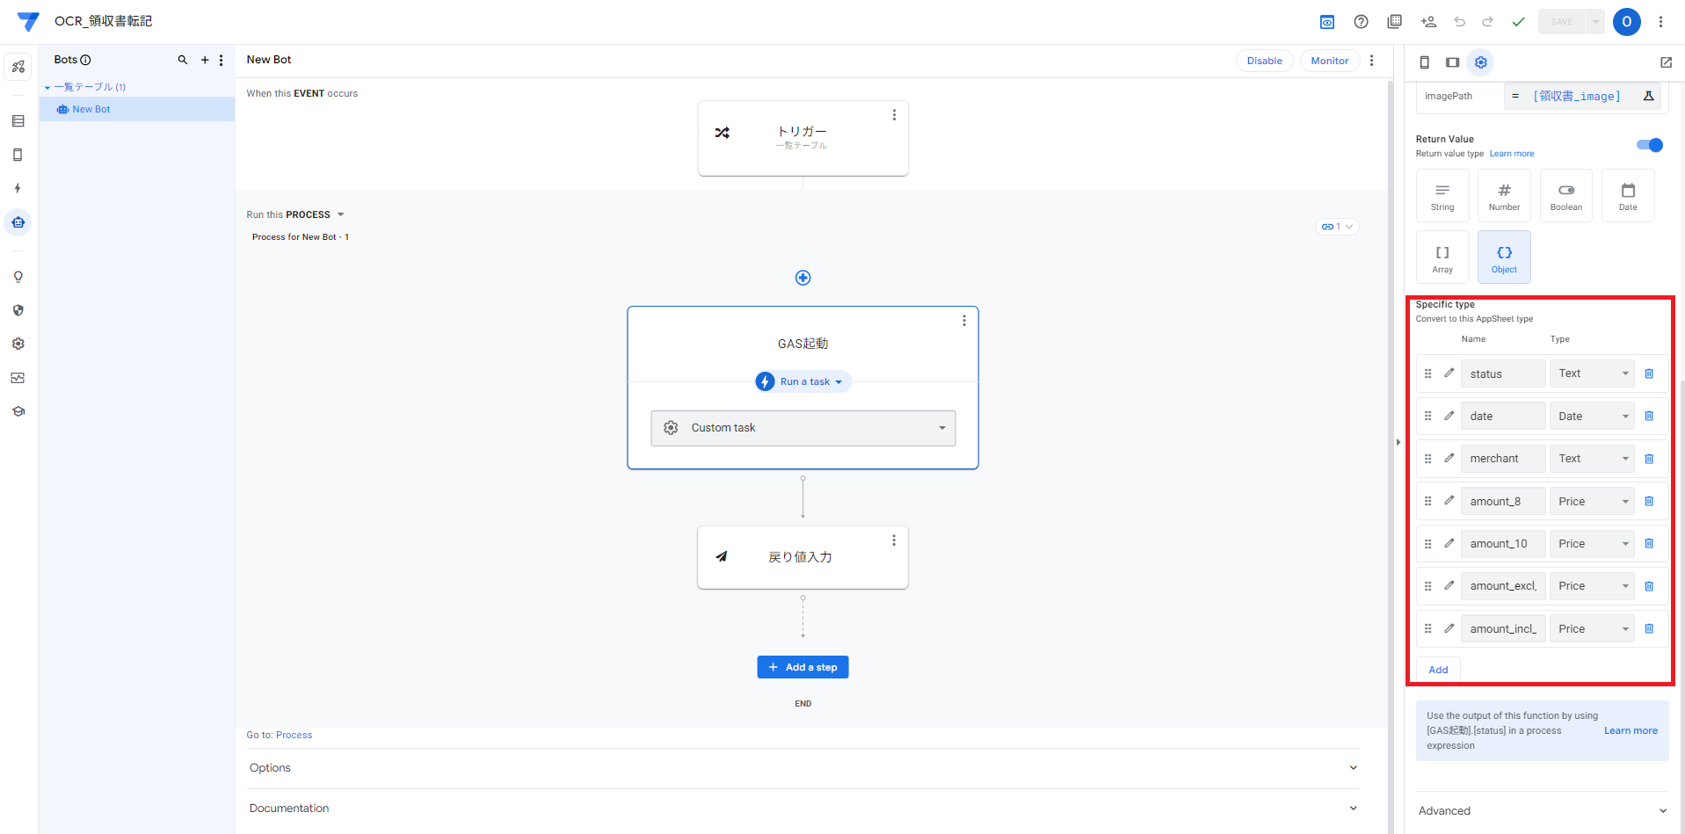
Task: Expand the Advanced section
Action: click(x=1542, y=811)
